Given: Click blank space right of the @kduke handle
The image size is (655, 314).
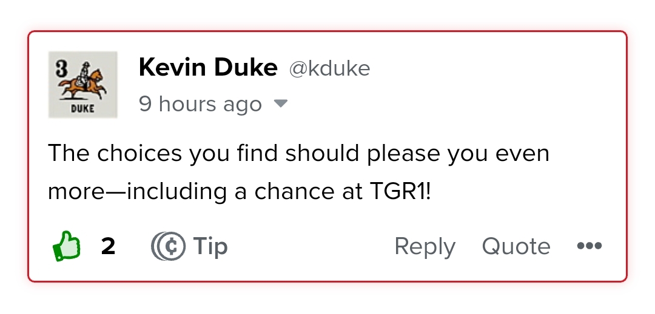Looking at the screenshot, I should click(493, 69).
